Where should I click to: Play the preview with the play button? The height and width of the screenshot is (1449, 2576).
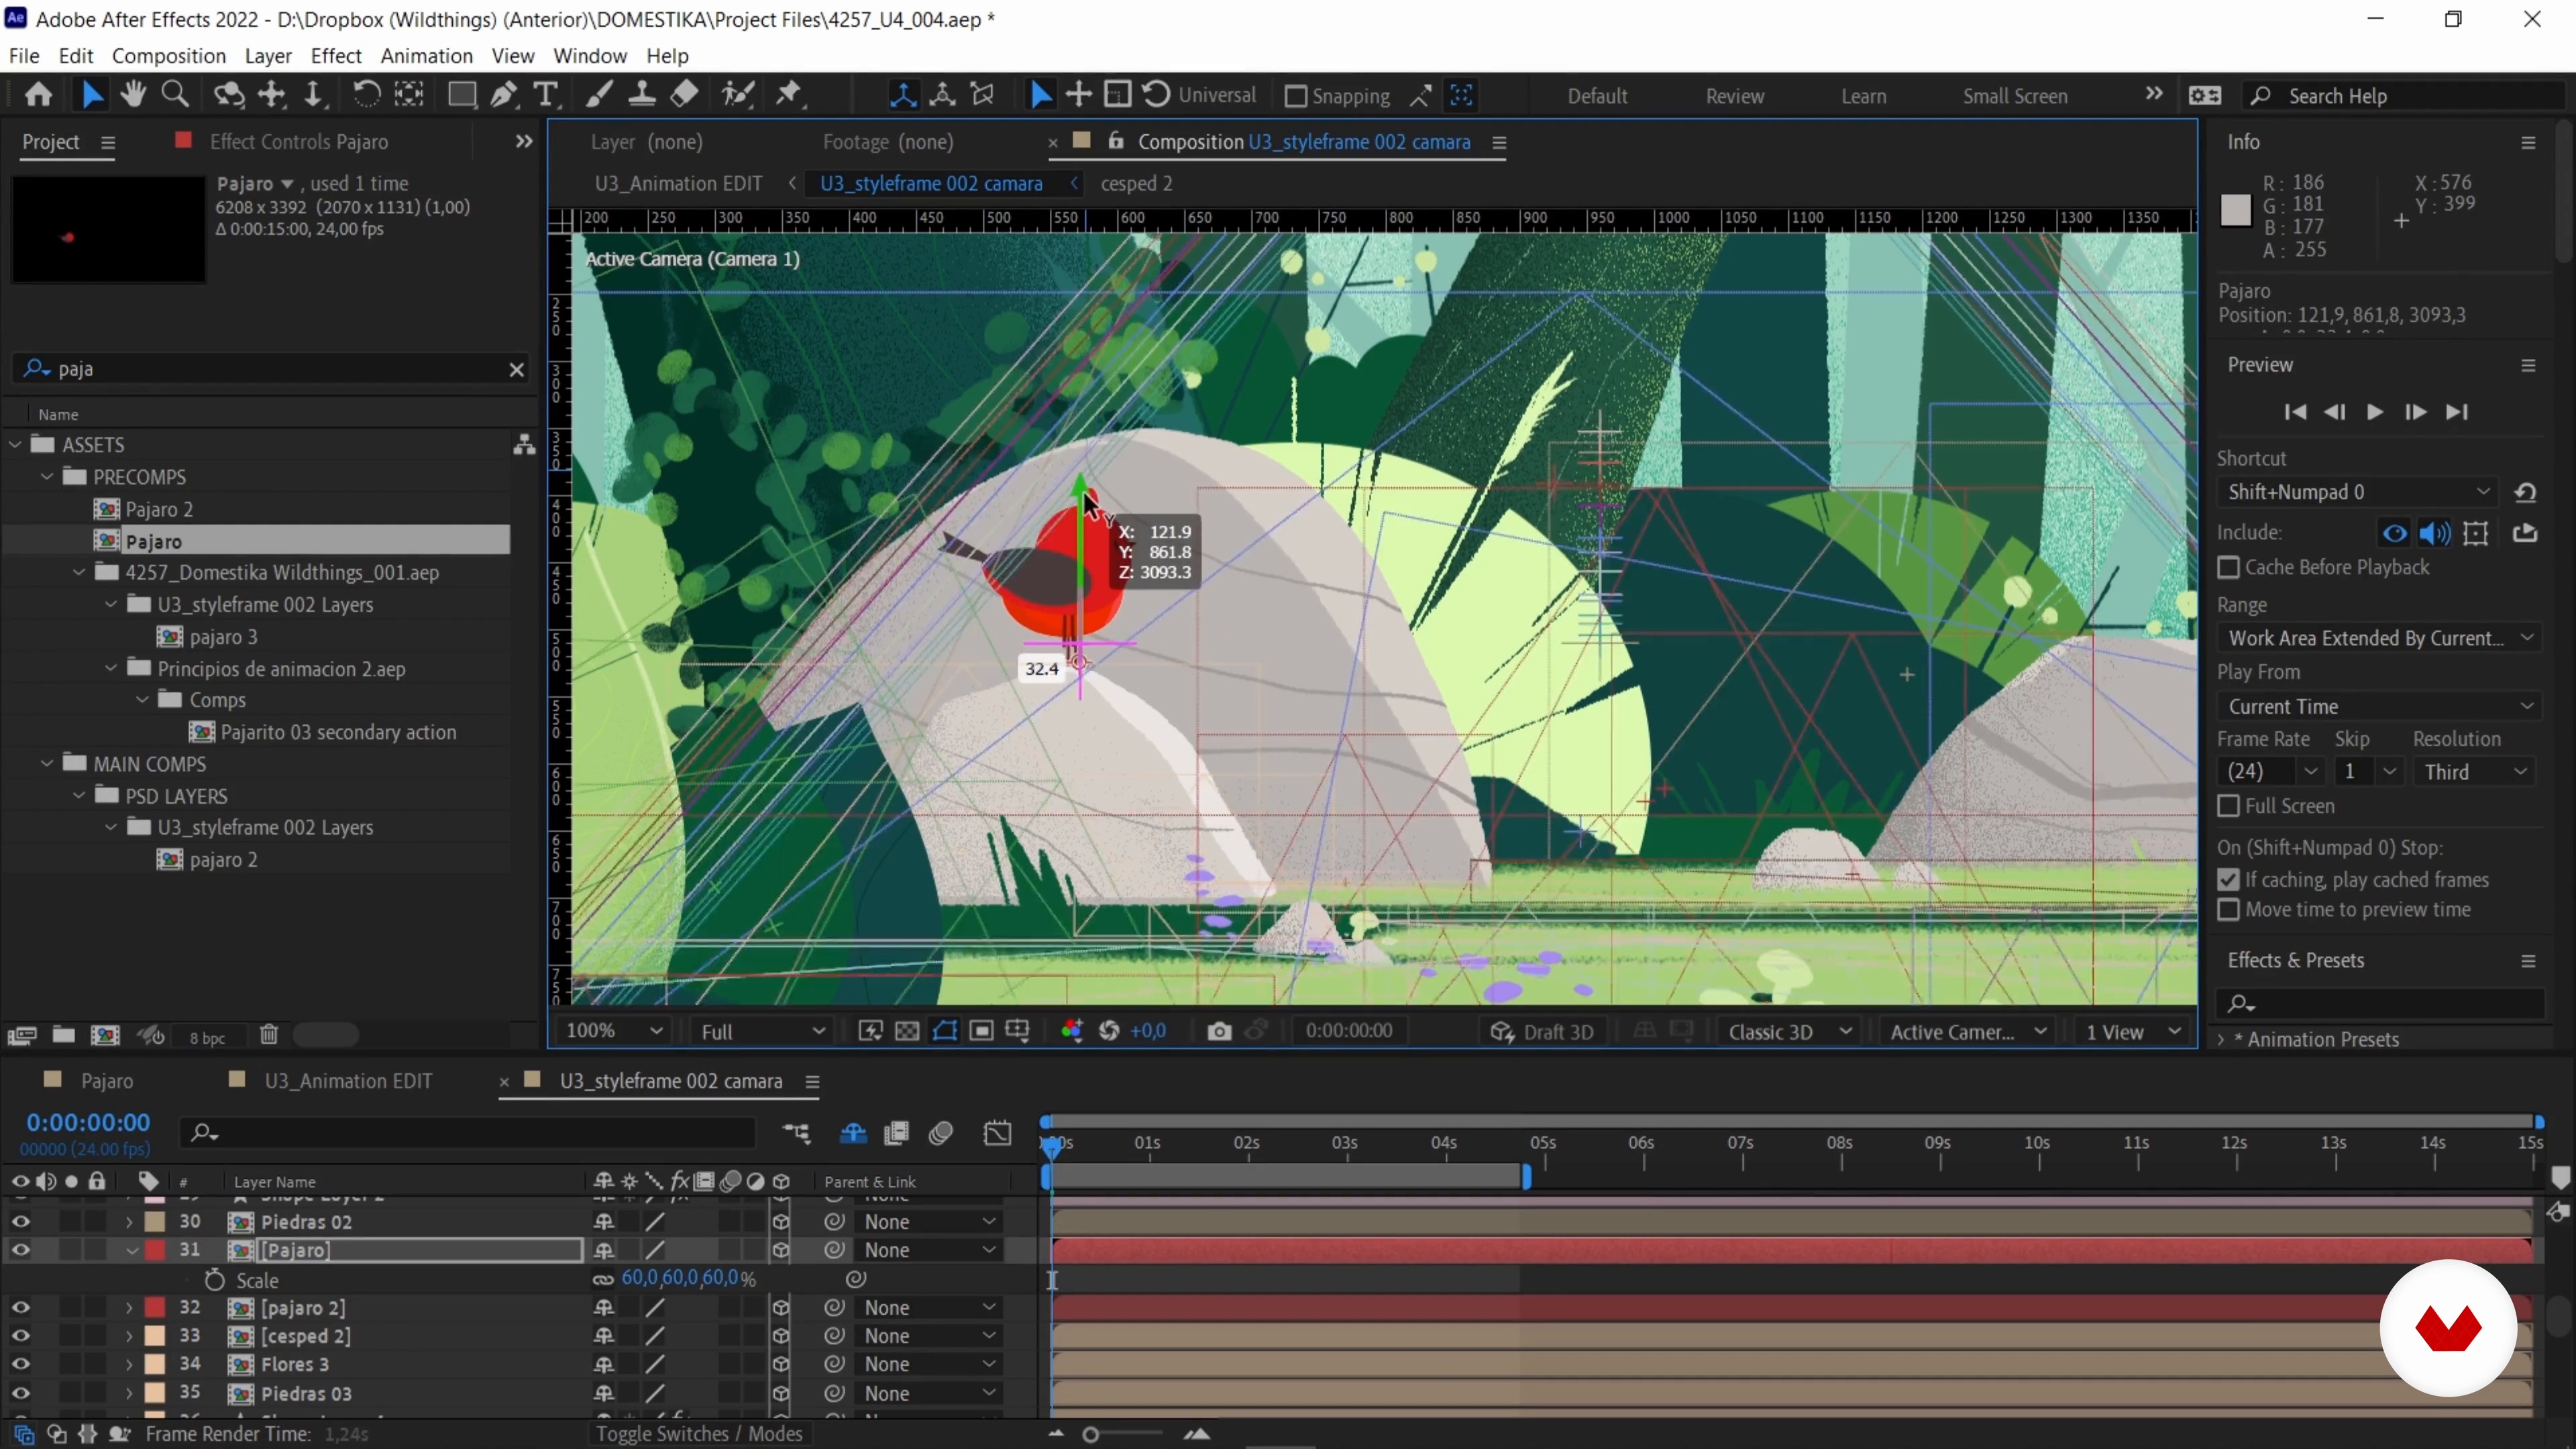coord(2374,412)
